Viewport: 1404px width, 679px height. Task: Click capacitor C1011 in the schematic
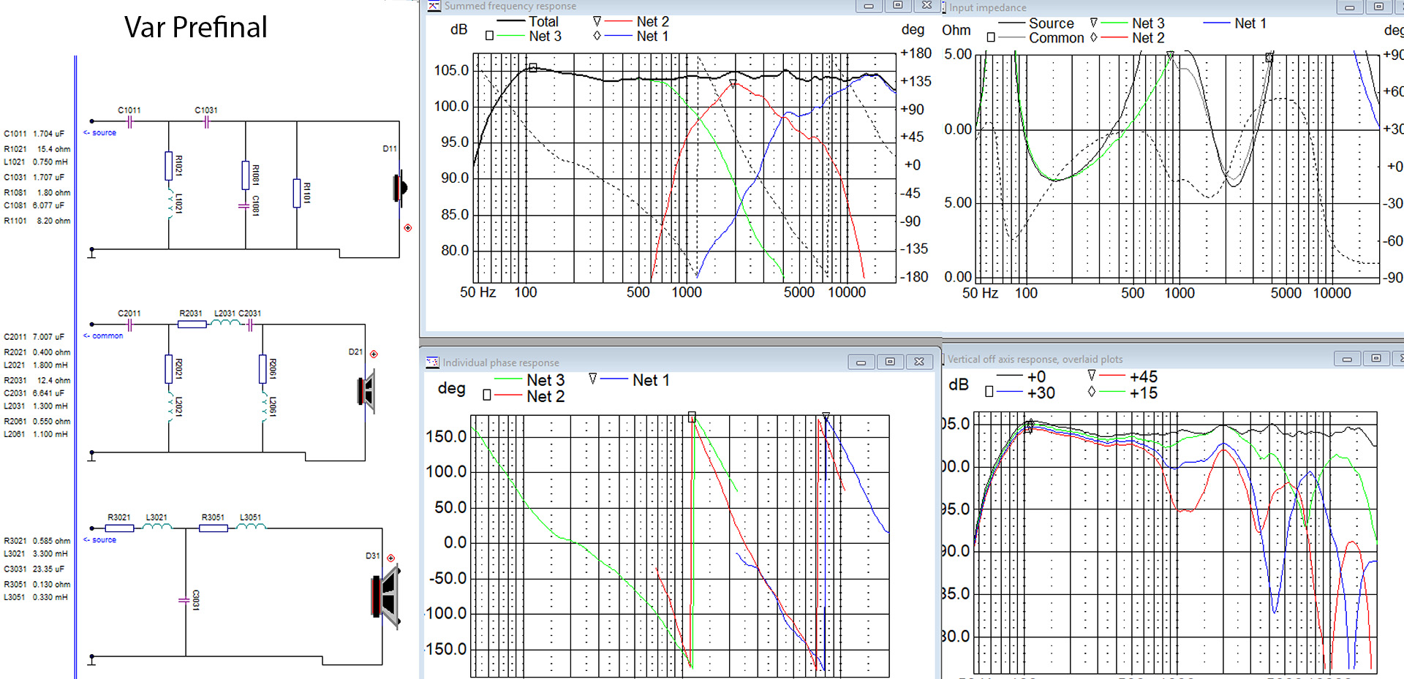point(129,122)
